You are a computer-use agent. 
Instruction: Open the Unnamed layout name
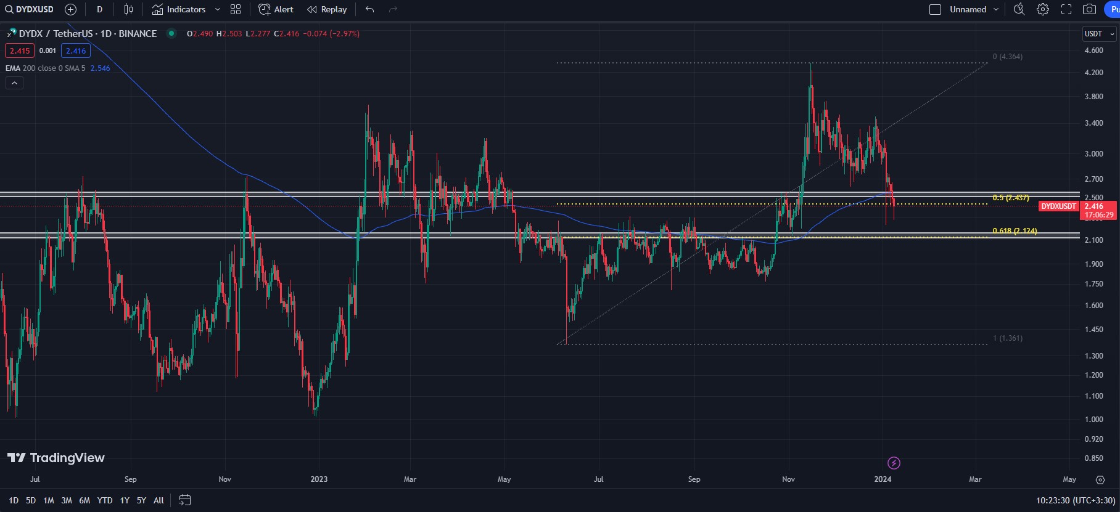click(x=968, y=9)
